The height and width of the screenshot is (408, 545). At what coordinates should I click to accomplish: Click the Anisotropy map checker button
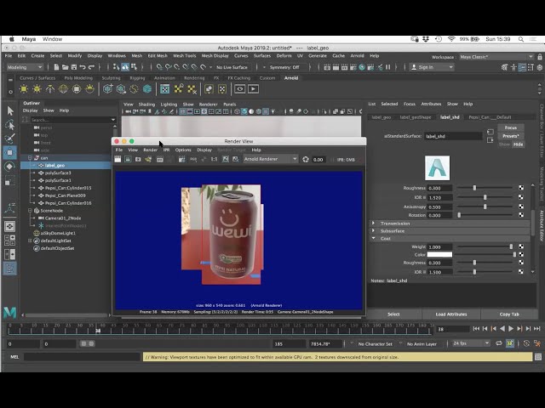tap(521, 207)
